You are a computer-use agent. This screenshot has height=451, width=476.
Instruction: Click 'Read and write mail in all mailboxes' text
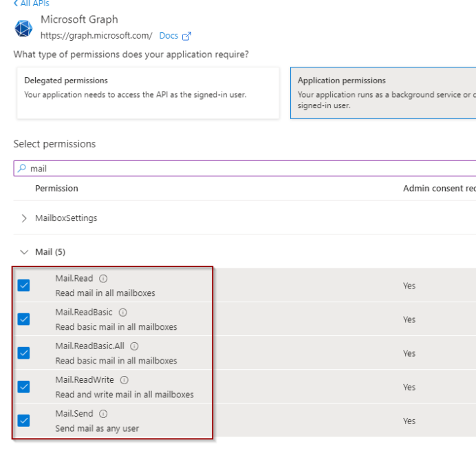(x=125, y=395)
